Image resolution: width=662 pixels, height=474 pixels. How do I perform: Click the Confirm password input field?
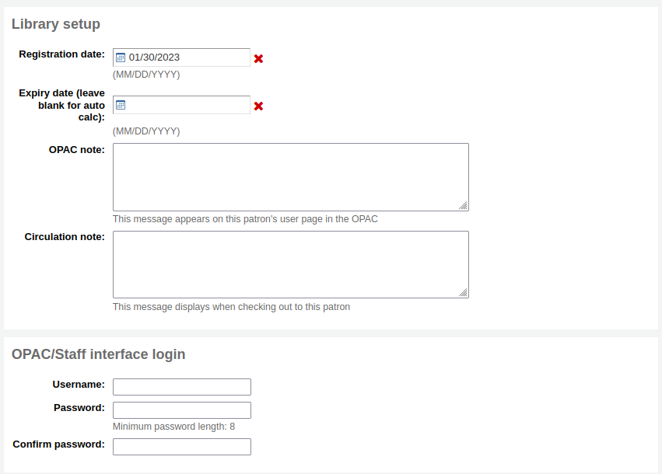[x=181, y=446]
